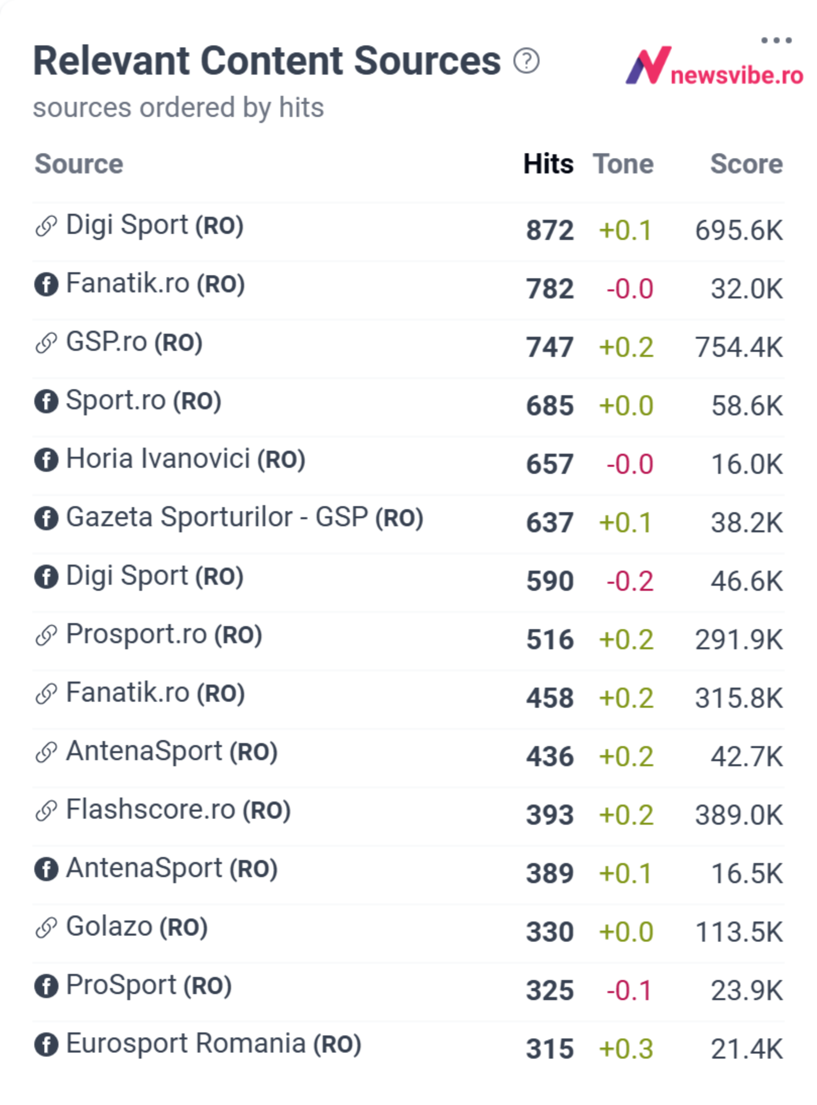Open the AntenaSport source with 436 hits
The width and height of the screenshot is (817, 1105).
tap(171, 751)
